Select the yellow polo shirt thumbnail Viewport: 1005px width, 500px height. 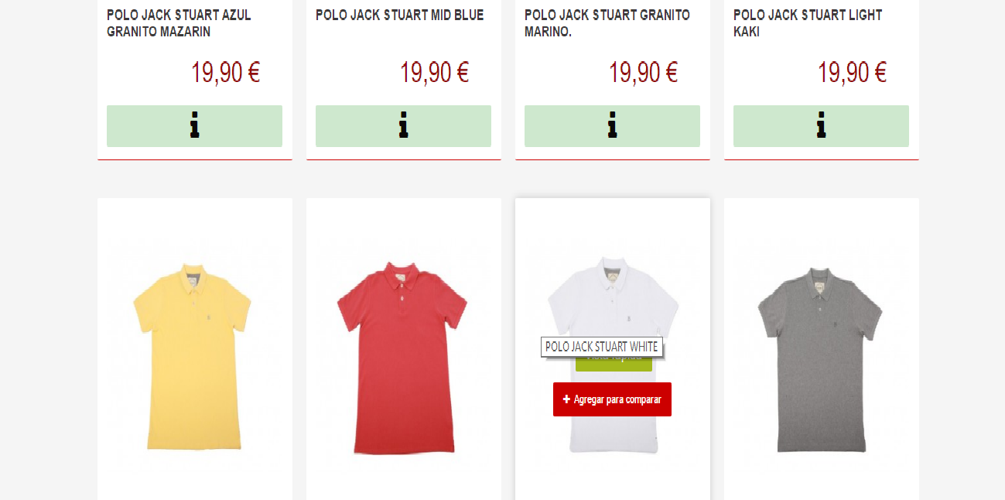pos(193,356)
